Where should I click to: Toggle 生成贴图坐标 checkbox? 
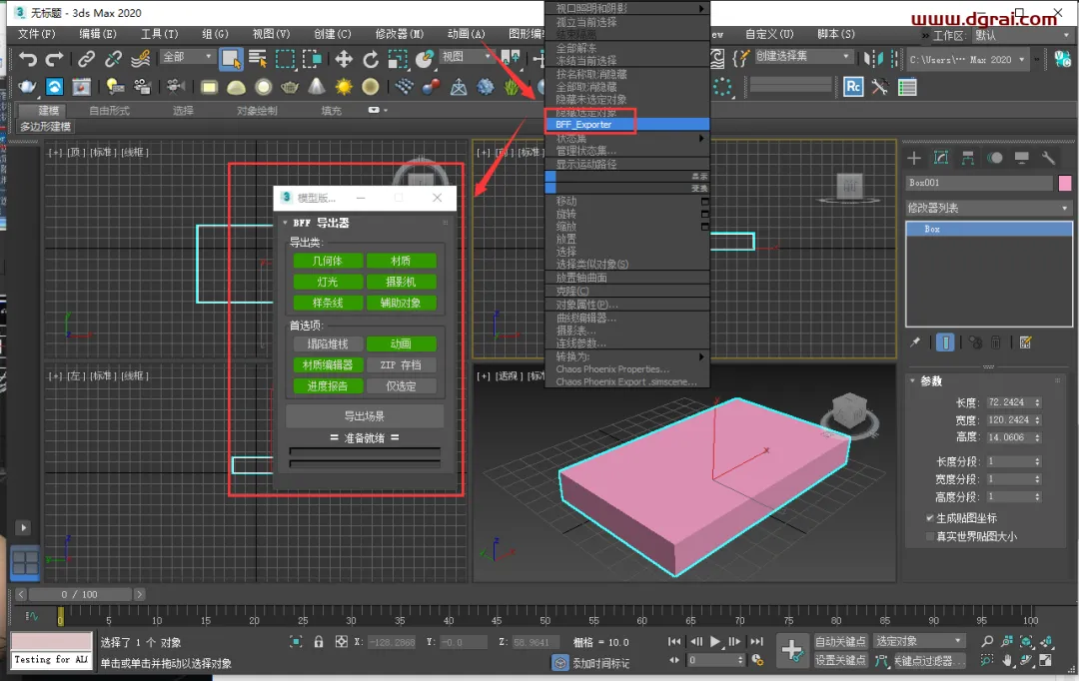(x=930, y=518)
